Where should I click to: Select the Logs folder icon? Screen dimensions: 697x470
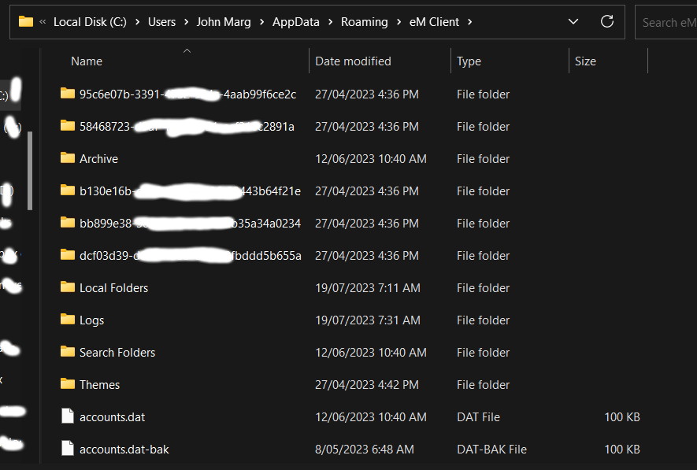[x=68, y=320]
